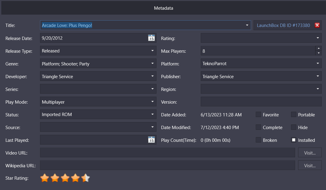This screenshot has width=326, height=190.
Task: Expand the Status dropdown
Action: [x=153, y=115]
